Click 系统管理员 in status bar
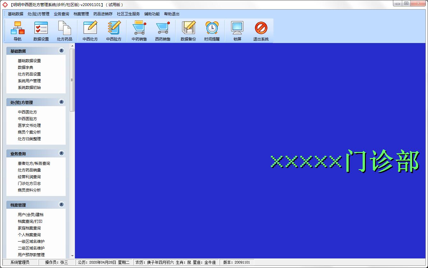This screenshot has width=428, height=268. [x=20, y=262]
